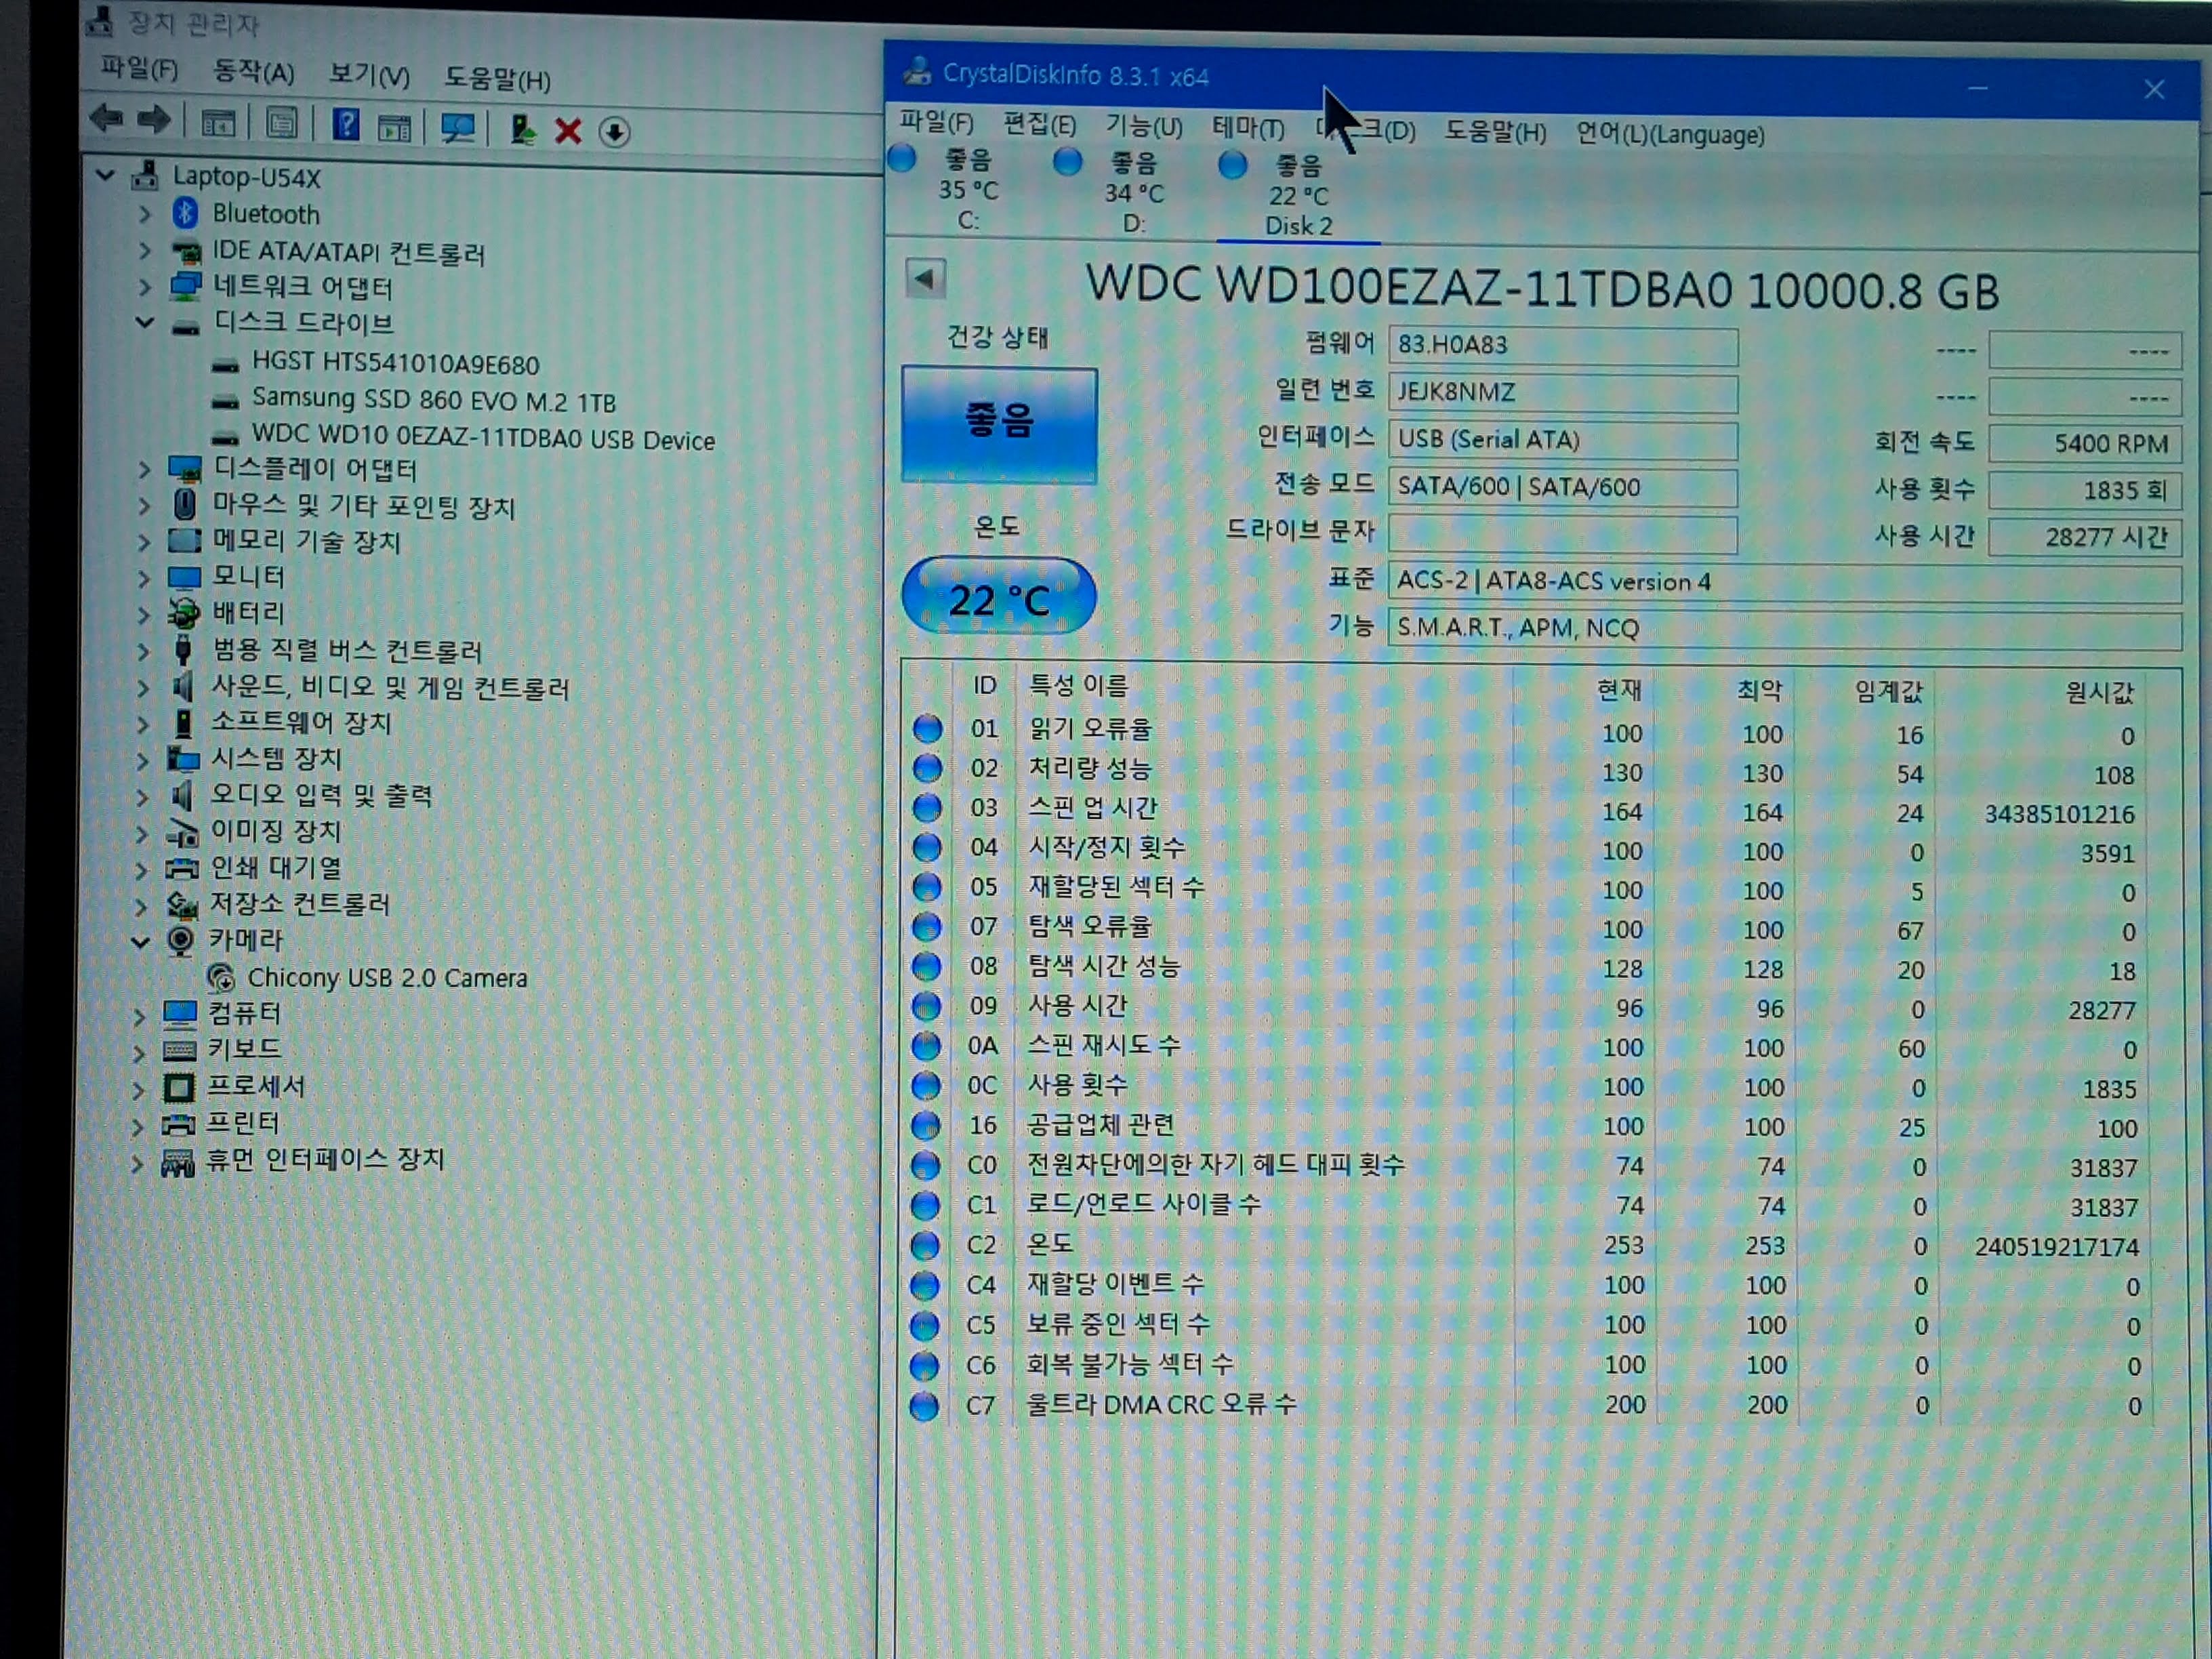Click the properties toolbar icon in Device Manager
This screenshot has width=2212, height=1659.
pos(282,124)
